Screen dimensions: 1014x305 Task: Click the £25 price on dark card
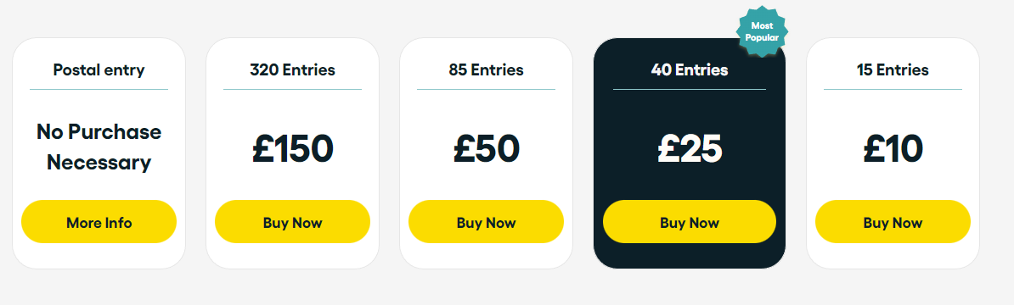[690, 148]
